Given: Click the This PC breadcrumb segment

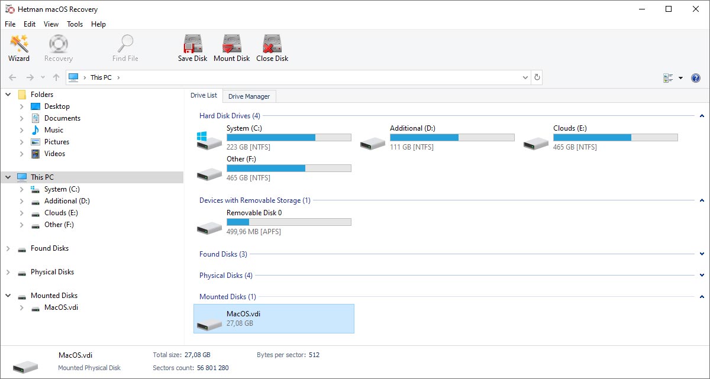Looking at the screenshot, I should click(x=101, y=77).
